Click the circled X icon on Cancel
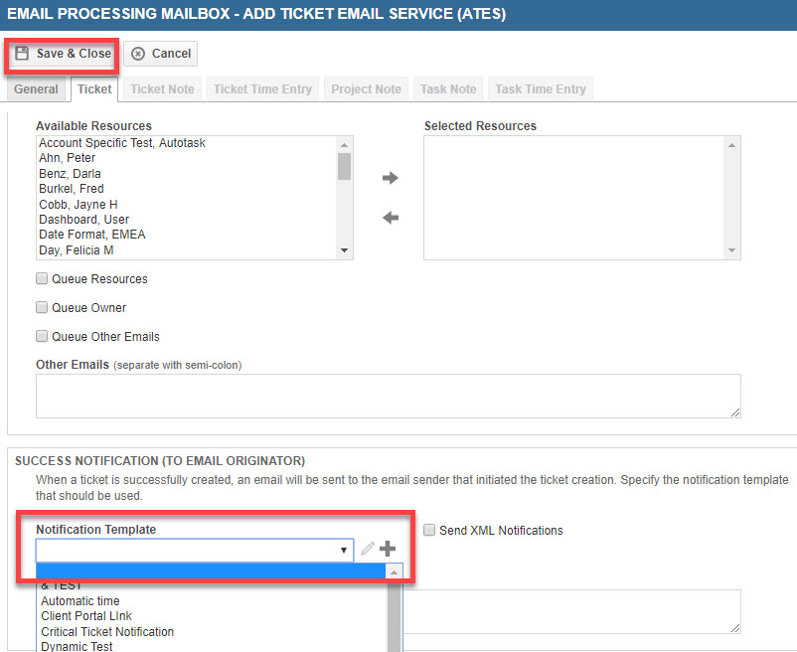Viewport: 797px width, 652px height. (x=138, y=54)
